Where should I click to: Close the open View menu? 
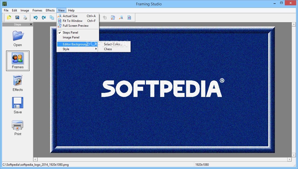point(61,10)
